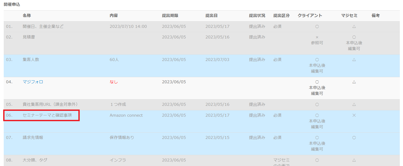403x166 pixels.
Task: Select the 開催日、主催企業など item
Action: [x=43, y=27]
